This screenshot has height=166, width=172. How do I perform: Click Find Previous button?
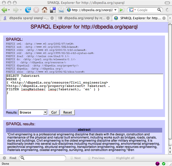[x=96, y=158]
